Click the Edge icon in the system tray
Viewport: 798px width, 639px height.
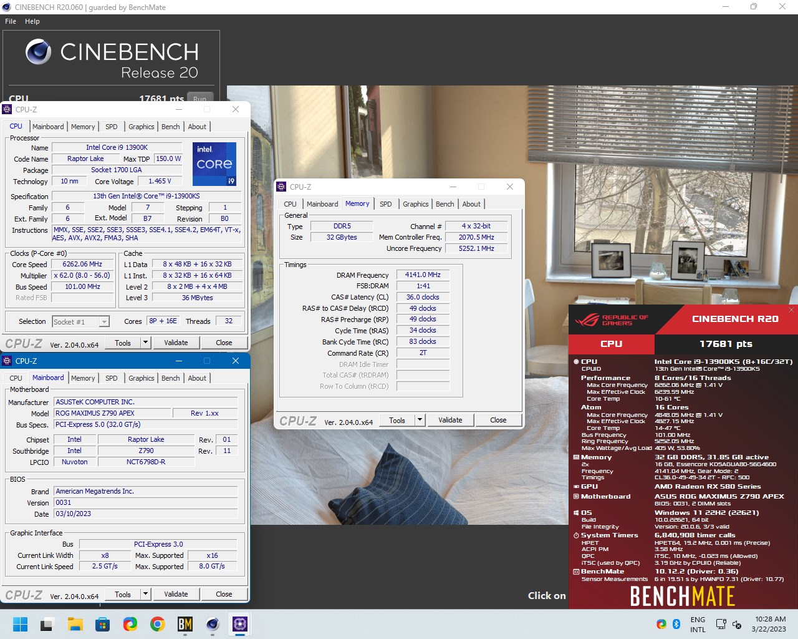tap(661, 624)
